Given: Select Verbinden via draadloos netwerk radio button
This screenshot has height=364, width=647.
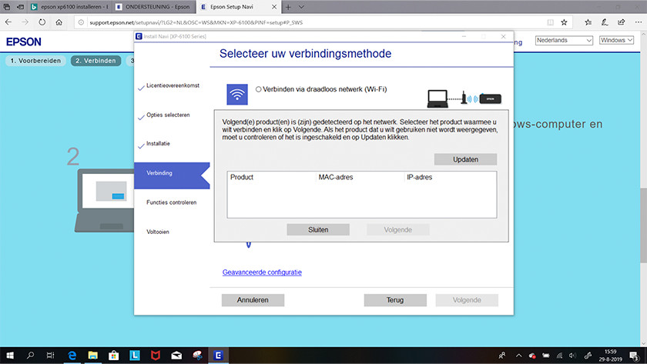Looking at the screenshot, I should click(x=259, y=89).
